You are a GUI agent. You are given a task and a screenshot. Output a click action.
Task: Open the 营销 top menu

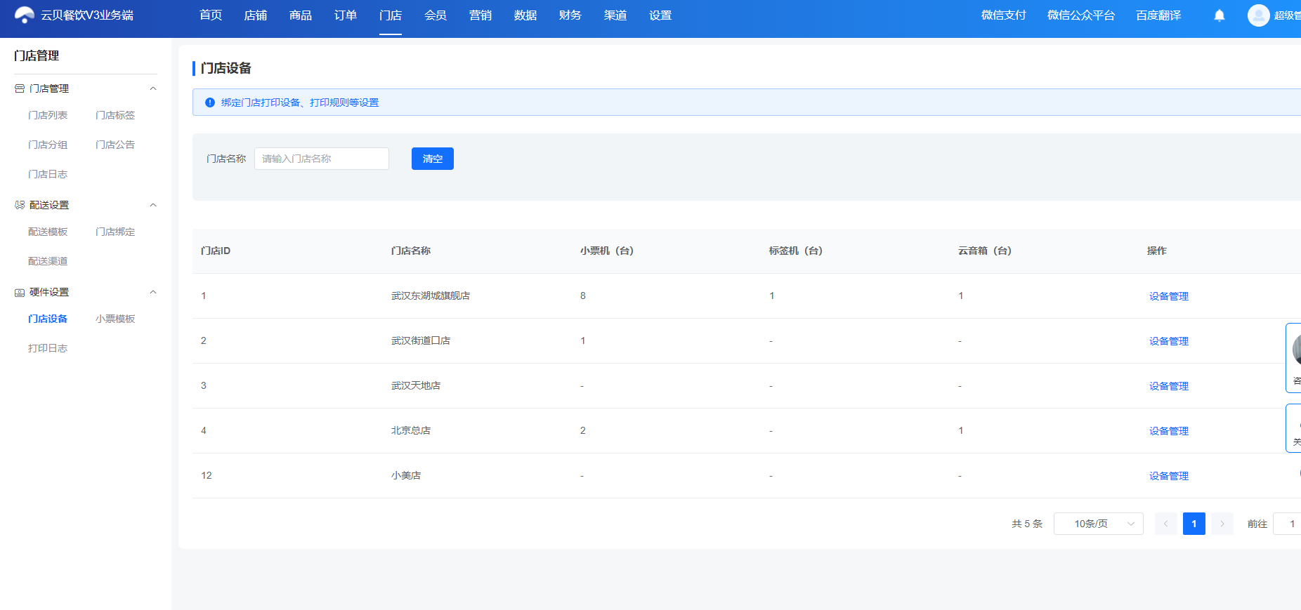[x=480, y=15]
